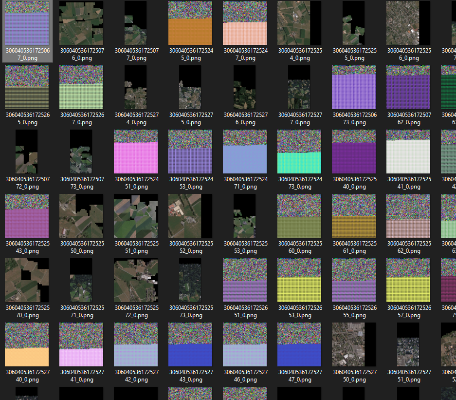The width and height of the screenshot is (456, 400).
Task: Click file name 30604053617252571_0.png
Action: (82, 311)
